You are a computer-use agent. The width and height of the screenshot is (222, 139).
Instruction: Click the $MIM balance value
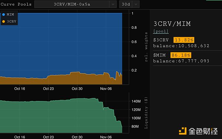pos(194,61)
